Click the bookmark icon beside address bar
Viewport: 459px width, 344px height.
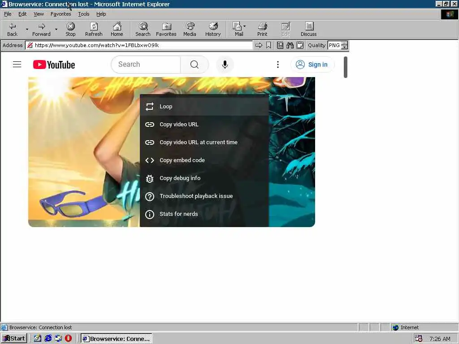268,45
